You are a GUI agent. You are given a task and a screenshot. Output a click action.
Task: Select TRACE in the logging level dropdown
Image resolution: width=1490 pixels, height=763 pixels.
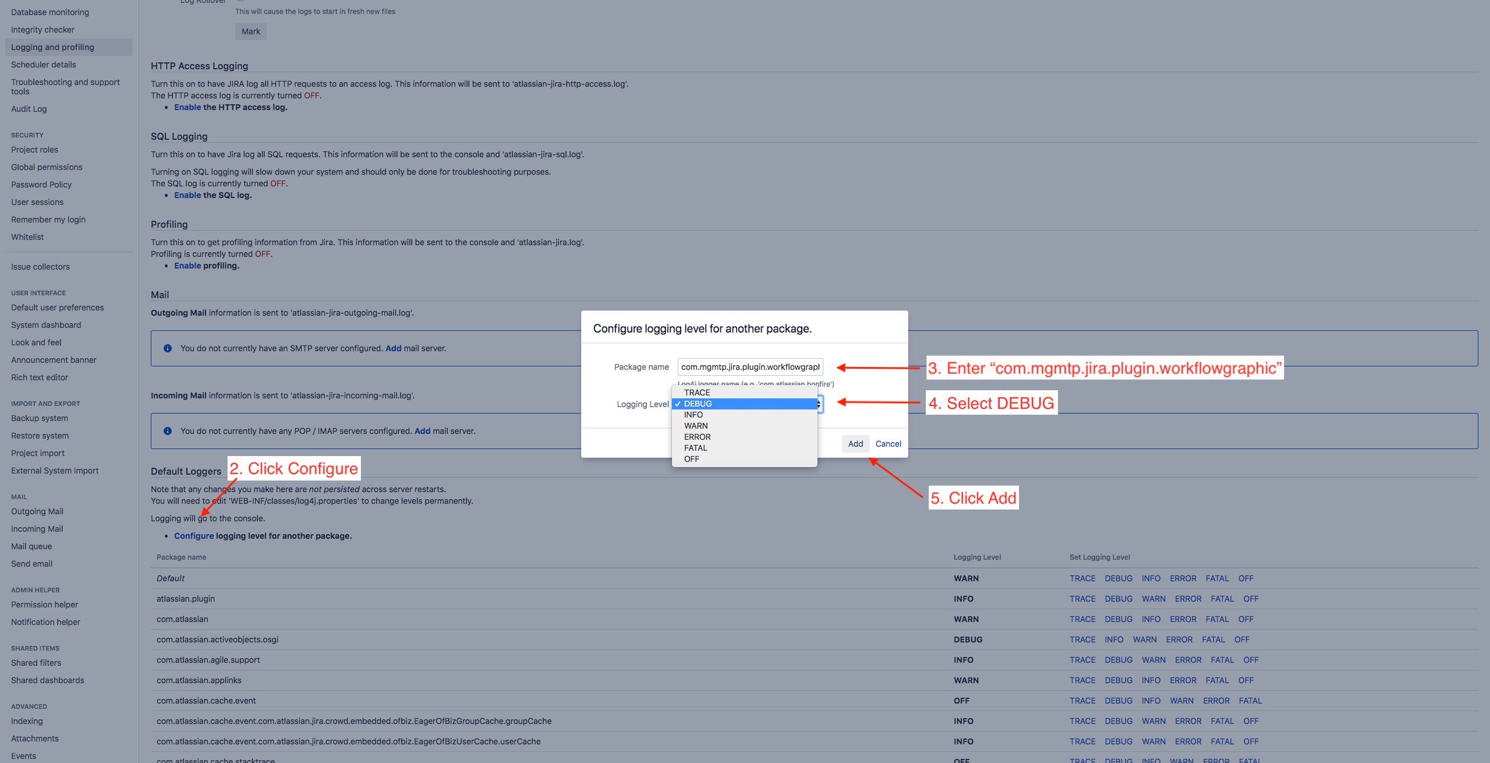click(x=697, y=393)
